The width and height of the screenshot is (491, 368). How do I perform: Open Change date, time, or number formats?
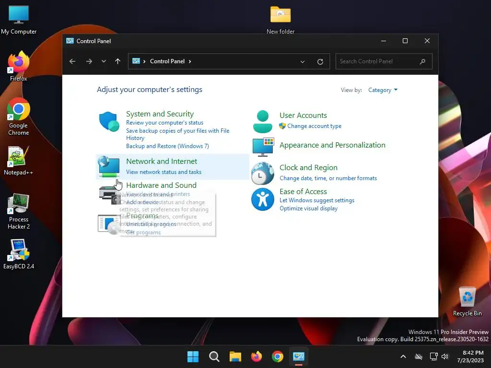[328, 178]
